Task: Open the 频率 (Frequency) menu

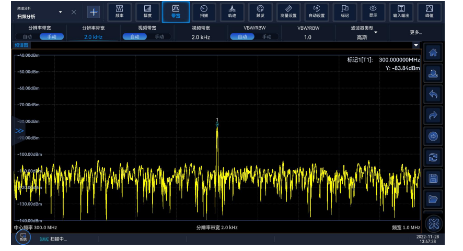Action: [119, 11]
